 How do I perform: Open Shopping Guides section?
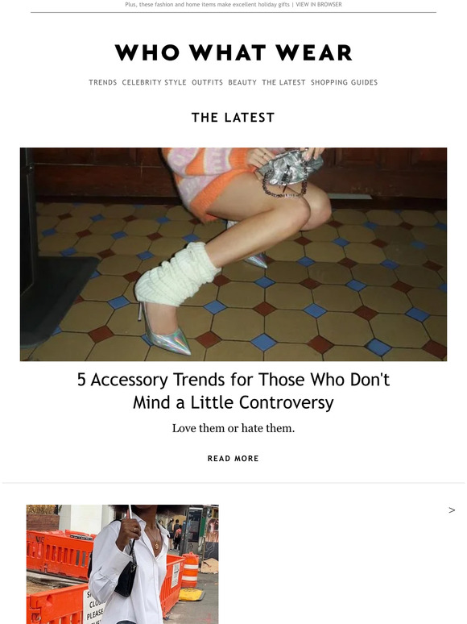[x=344, y=82]
